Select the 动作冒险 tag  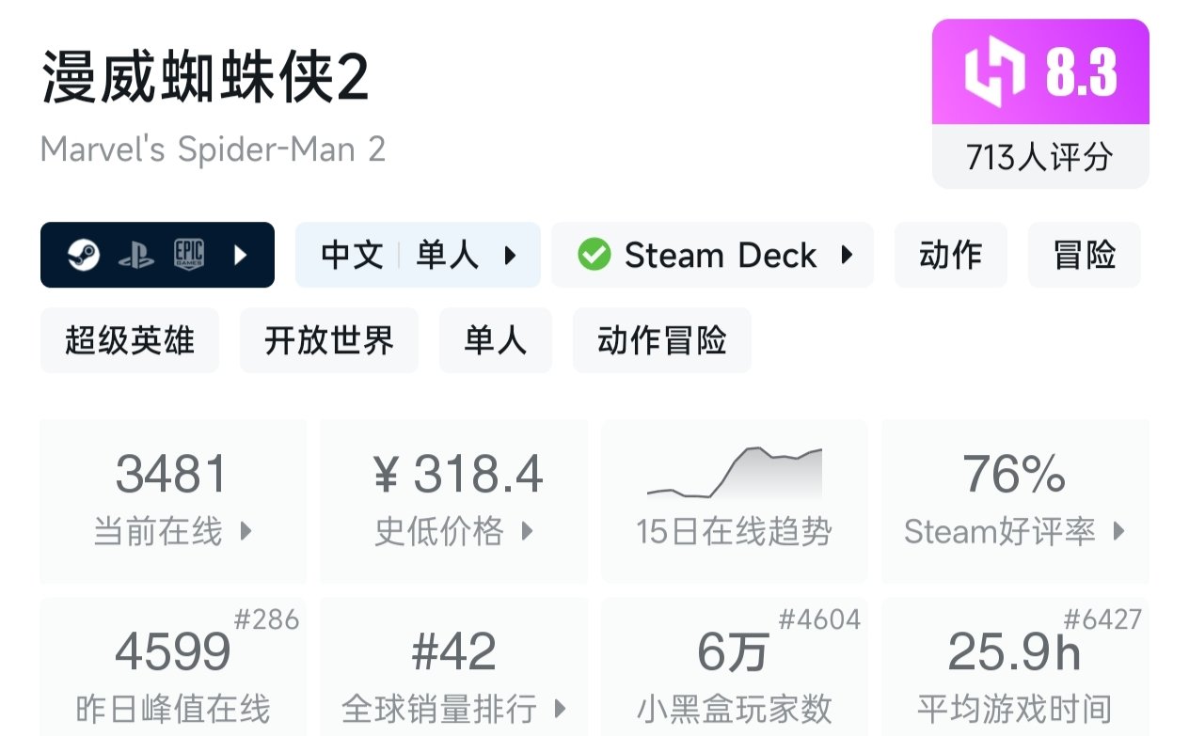[661, 340]
